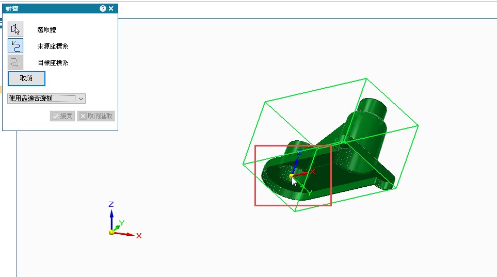Click the 取消選取 deselect button

pos(96,116)
